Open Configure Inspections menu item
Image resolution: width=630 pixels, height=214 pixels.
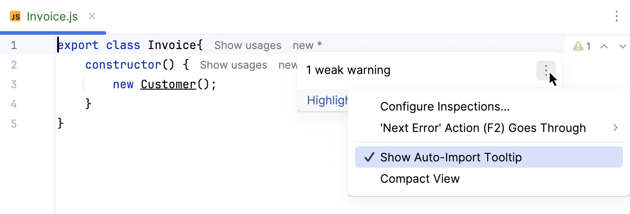[445, 107]
